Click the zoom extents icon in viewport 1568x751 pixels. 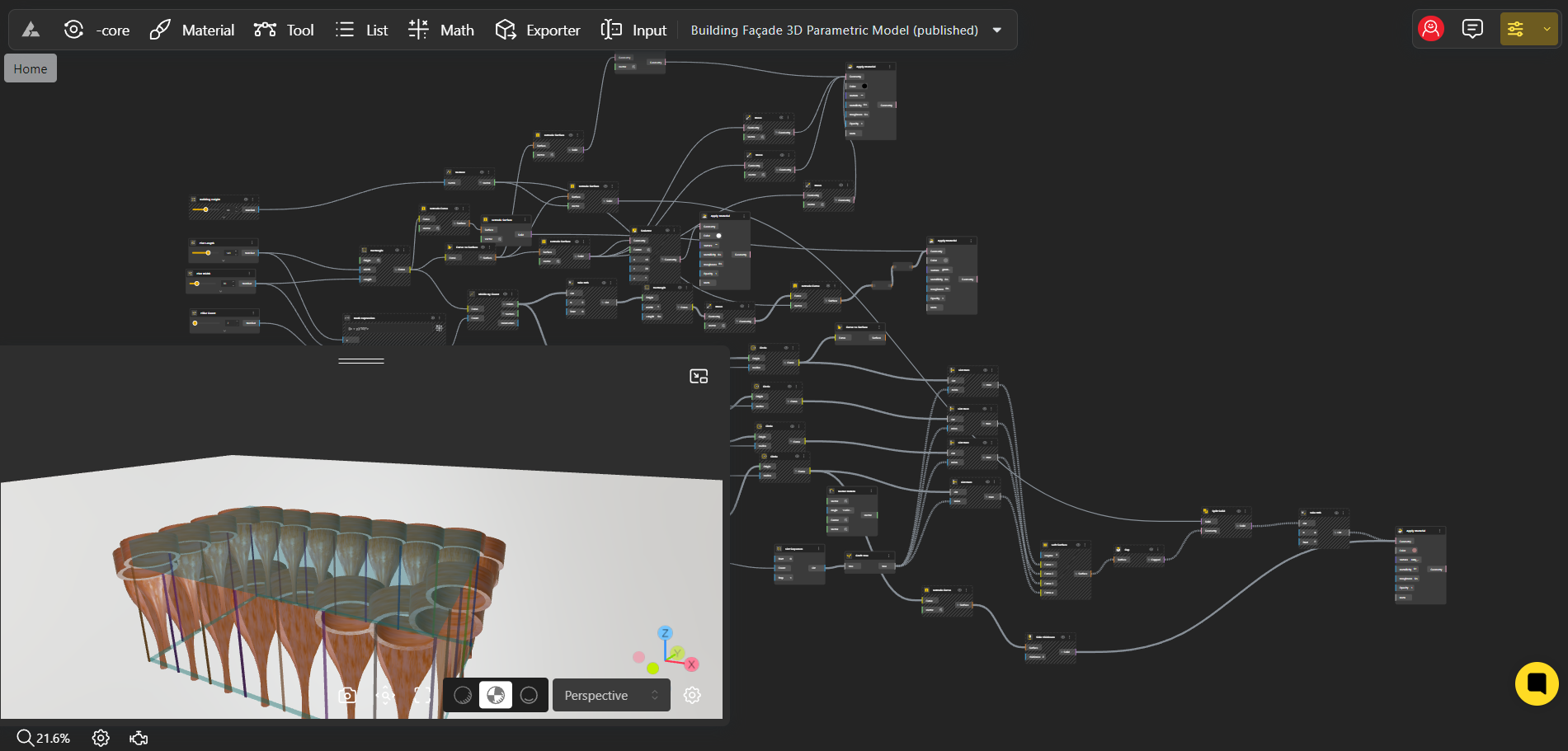[x=384, y=696]
